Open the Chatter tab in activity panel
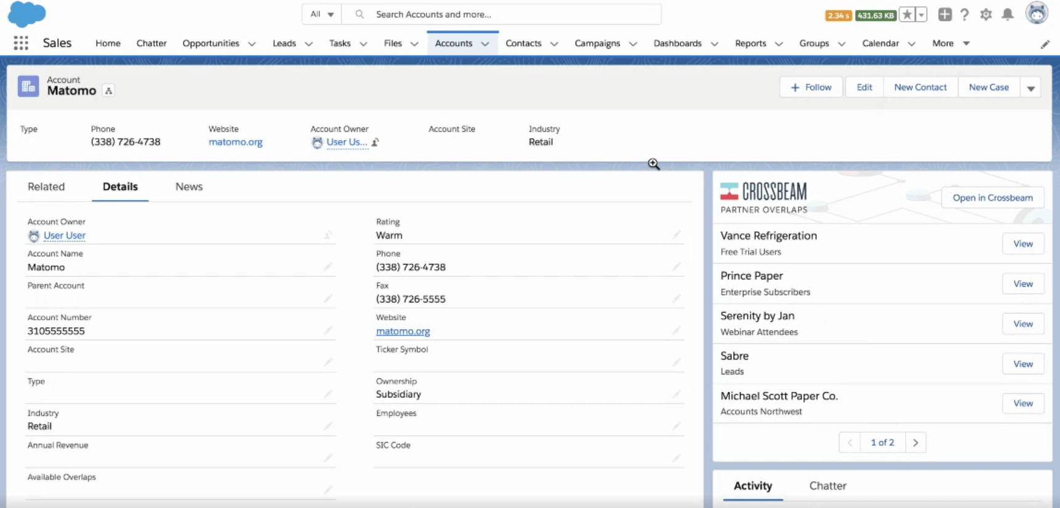This screenshot has height=508, width=1060. 827,486
